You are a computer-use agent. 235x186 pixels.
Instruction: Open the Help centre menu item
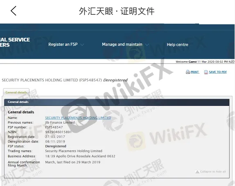[x=177, y=44]
